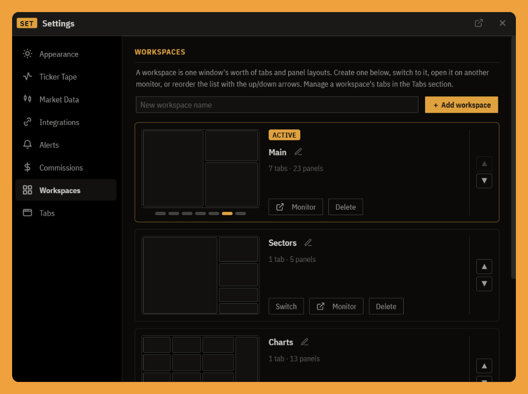Rename the Charts workspace with pencil icon
This screenshot has height=394, width=528.
pos(305,342)
